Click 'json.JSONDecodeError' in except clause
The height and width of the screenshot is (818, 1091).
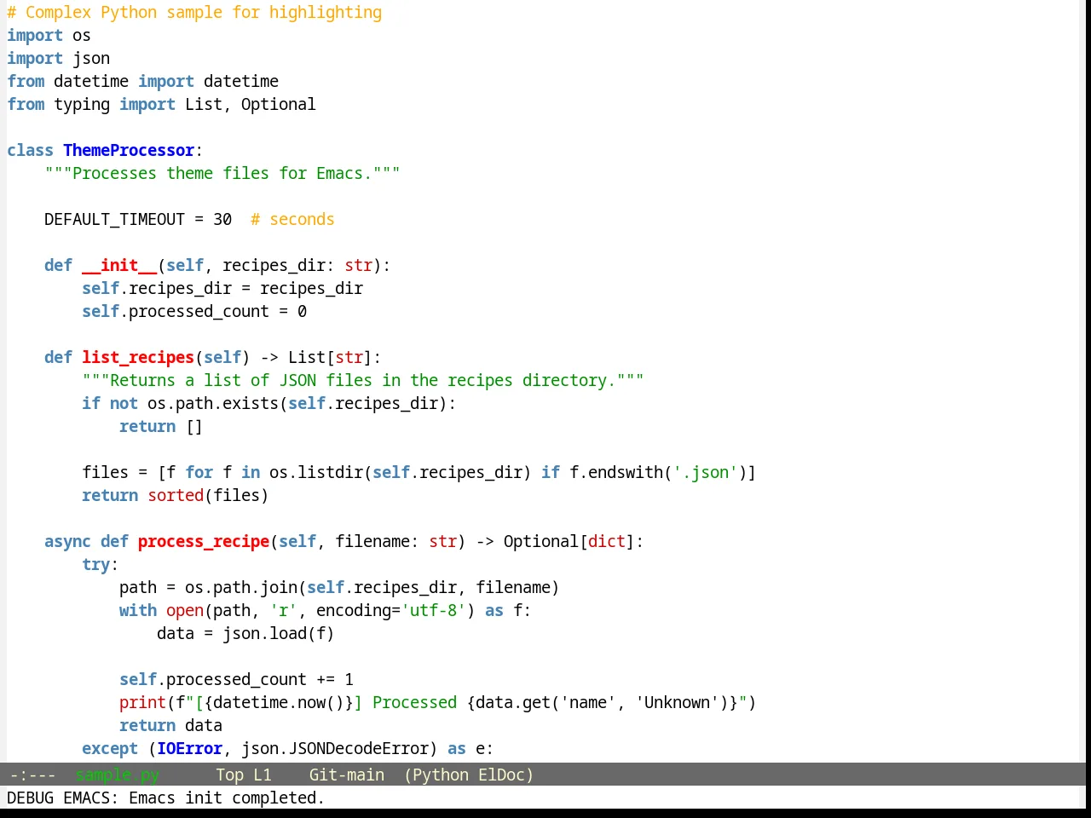tap(335, 748)
